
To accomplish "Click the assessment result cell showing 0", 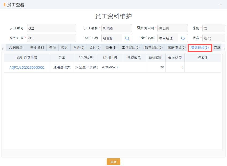I will click(x=175, y=67).
